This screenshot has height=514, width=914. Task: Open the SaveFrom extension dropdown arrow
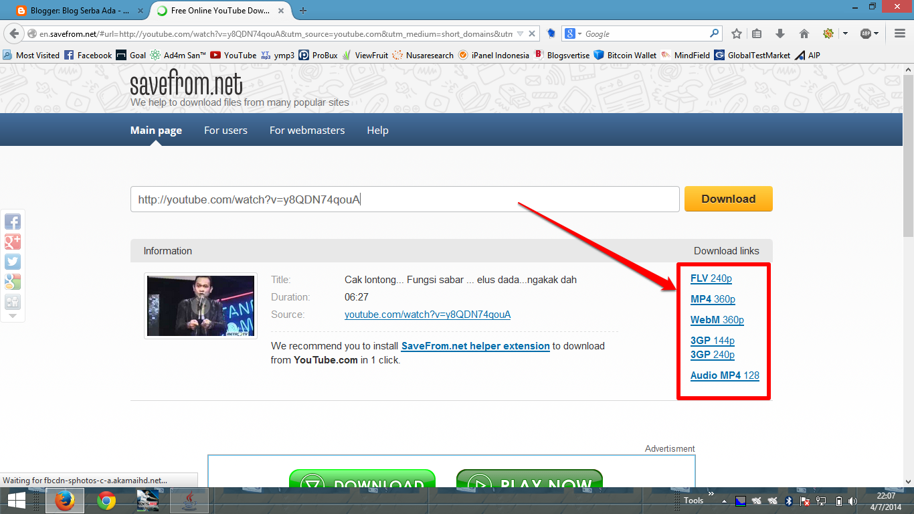tap(845, 33)
